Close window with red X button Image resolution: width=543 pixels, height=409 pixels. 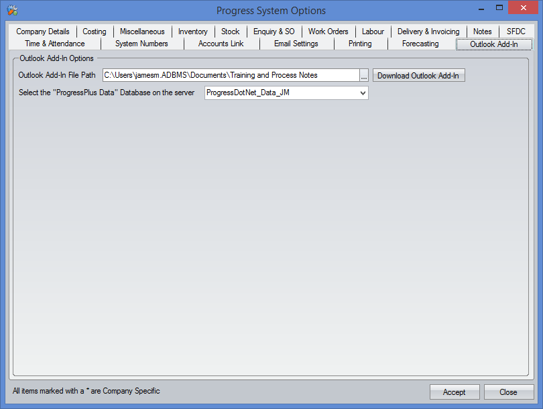tap(524, 7)
